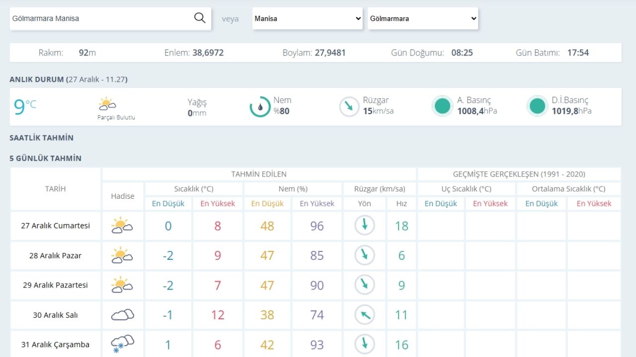Click the Gölmarmara Manisa search field
Image resolution: width=636 pixels, height=357 pixels.
(x=99, y=18)
